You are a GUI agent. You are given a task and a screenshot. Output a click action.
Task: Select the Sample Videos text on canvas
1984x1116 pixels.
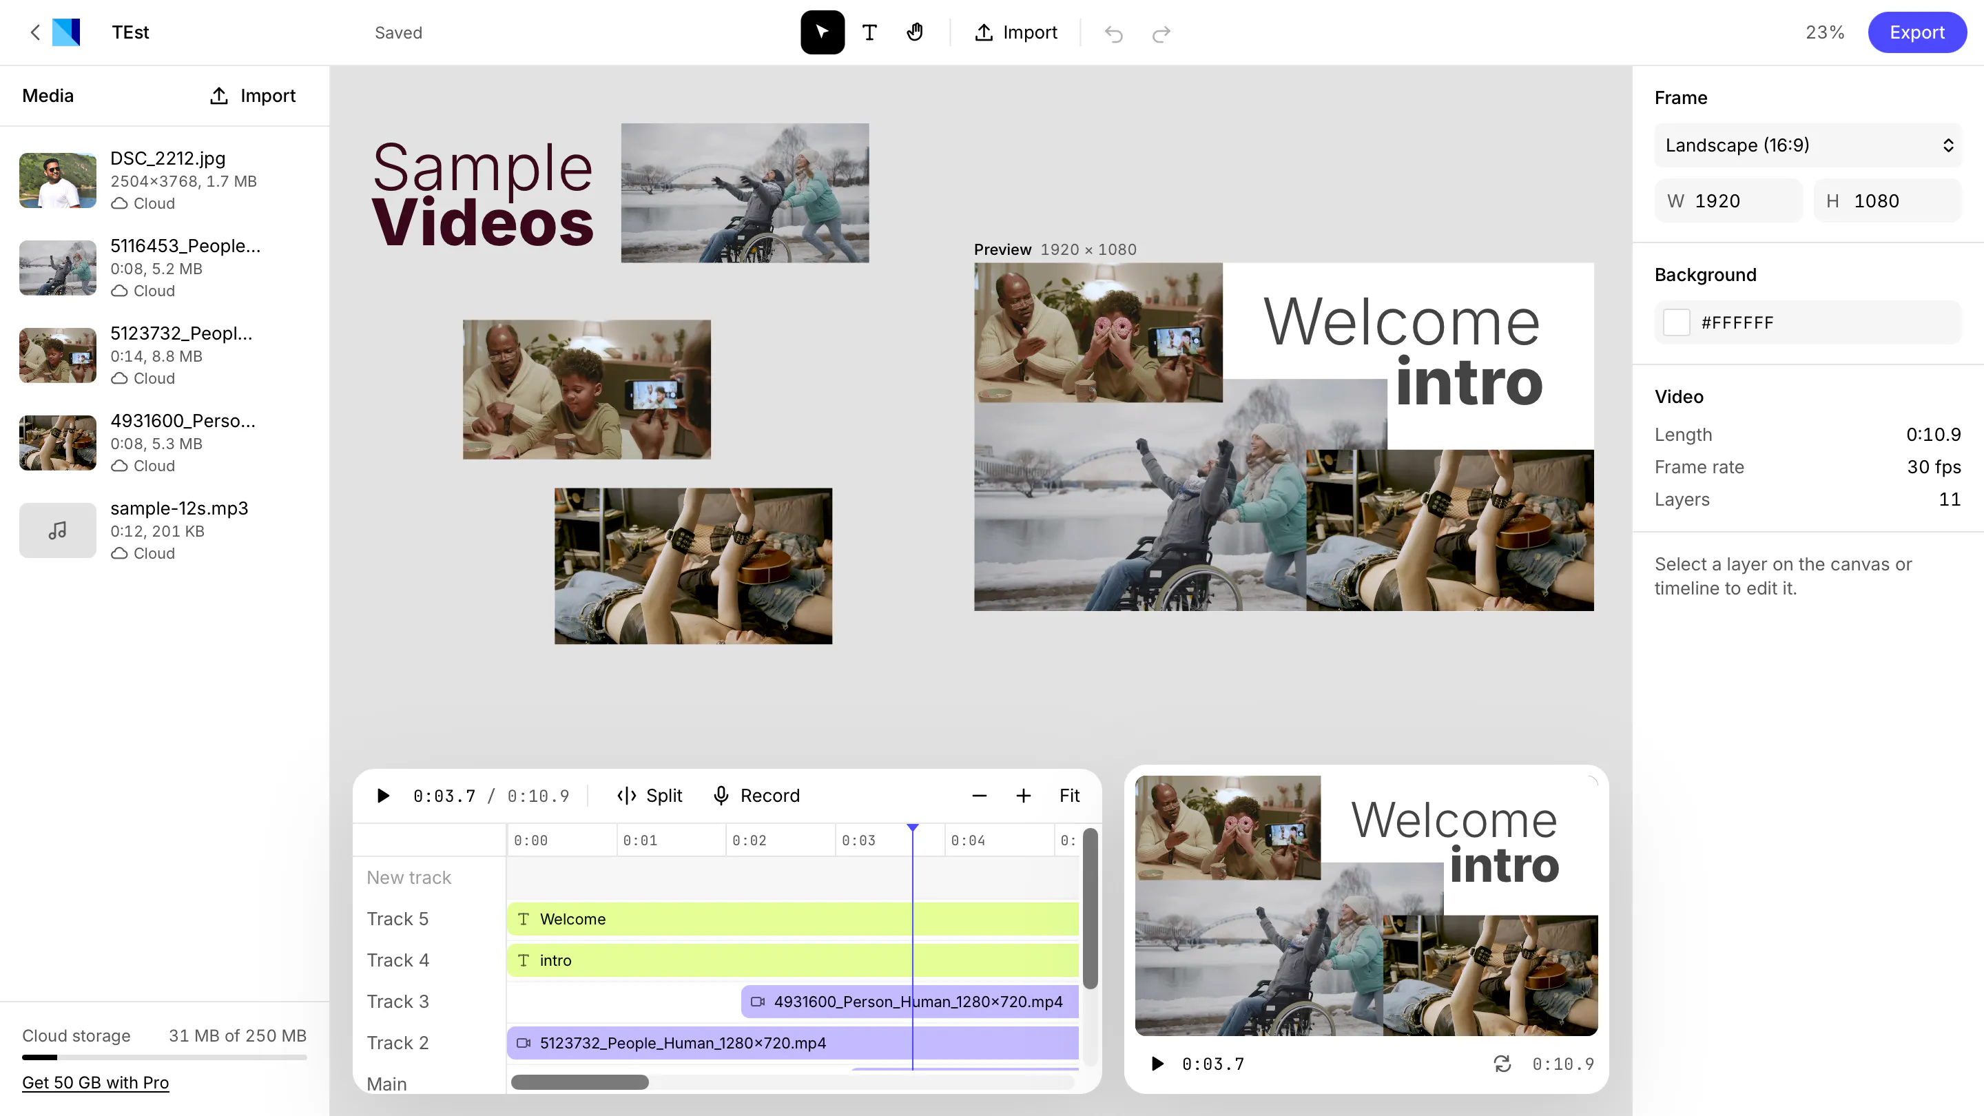click(x=482, y=194)
